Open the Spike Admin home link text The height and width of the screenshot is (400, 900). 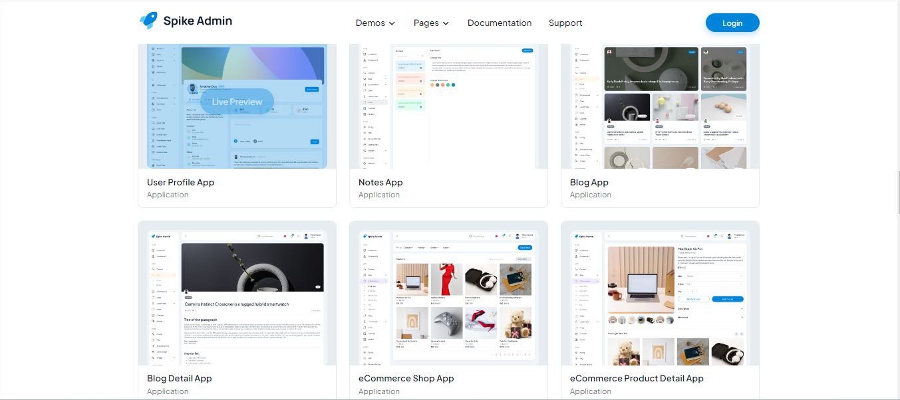[x=198, y=21]
